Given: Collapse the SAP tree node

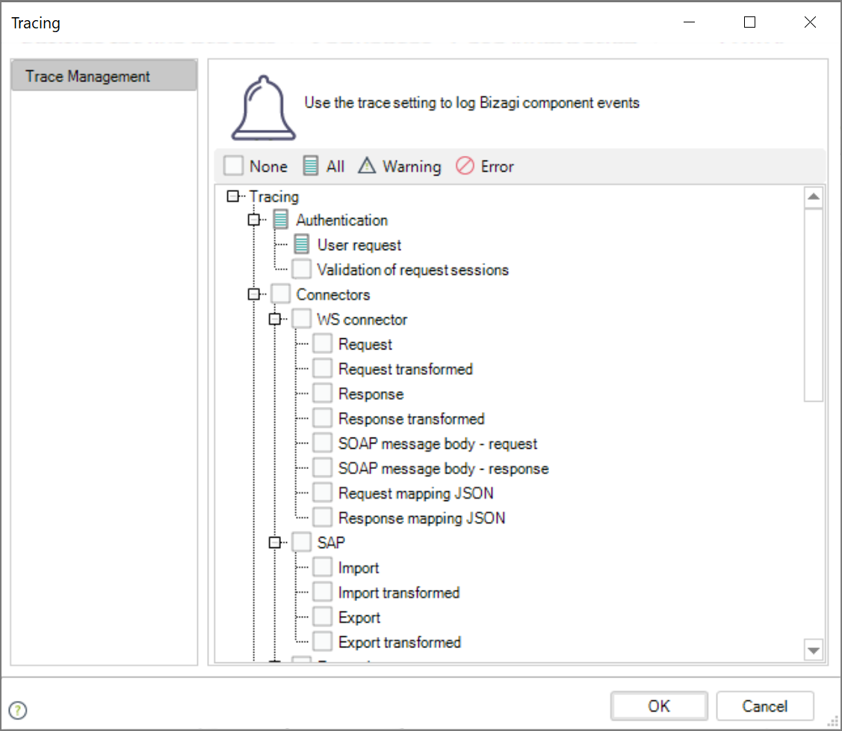Looking at the screenshot, I should click(274, 543).
